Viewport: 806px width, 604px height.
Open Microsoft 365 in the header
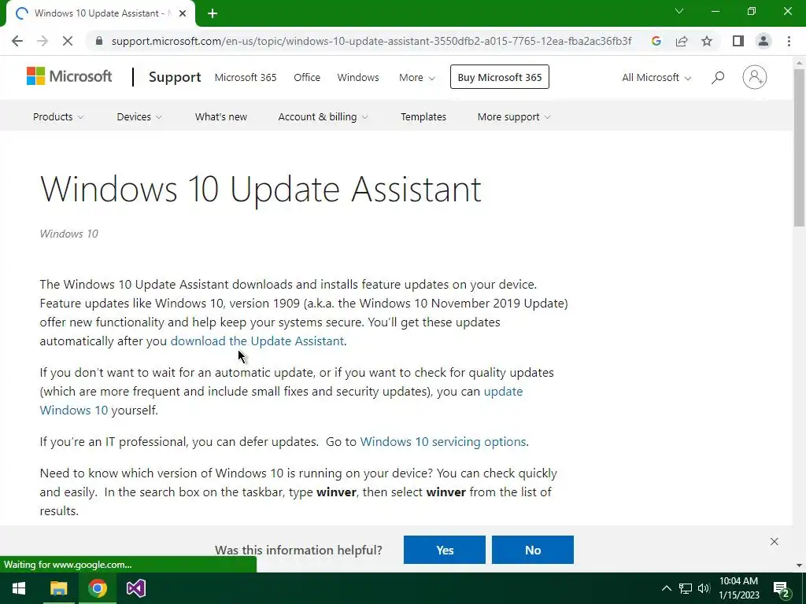[x=246, y=77]
